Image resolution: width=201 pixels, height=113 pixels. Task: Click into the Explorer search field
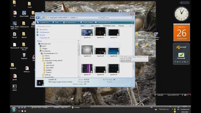point(118,18)
